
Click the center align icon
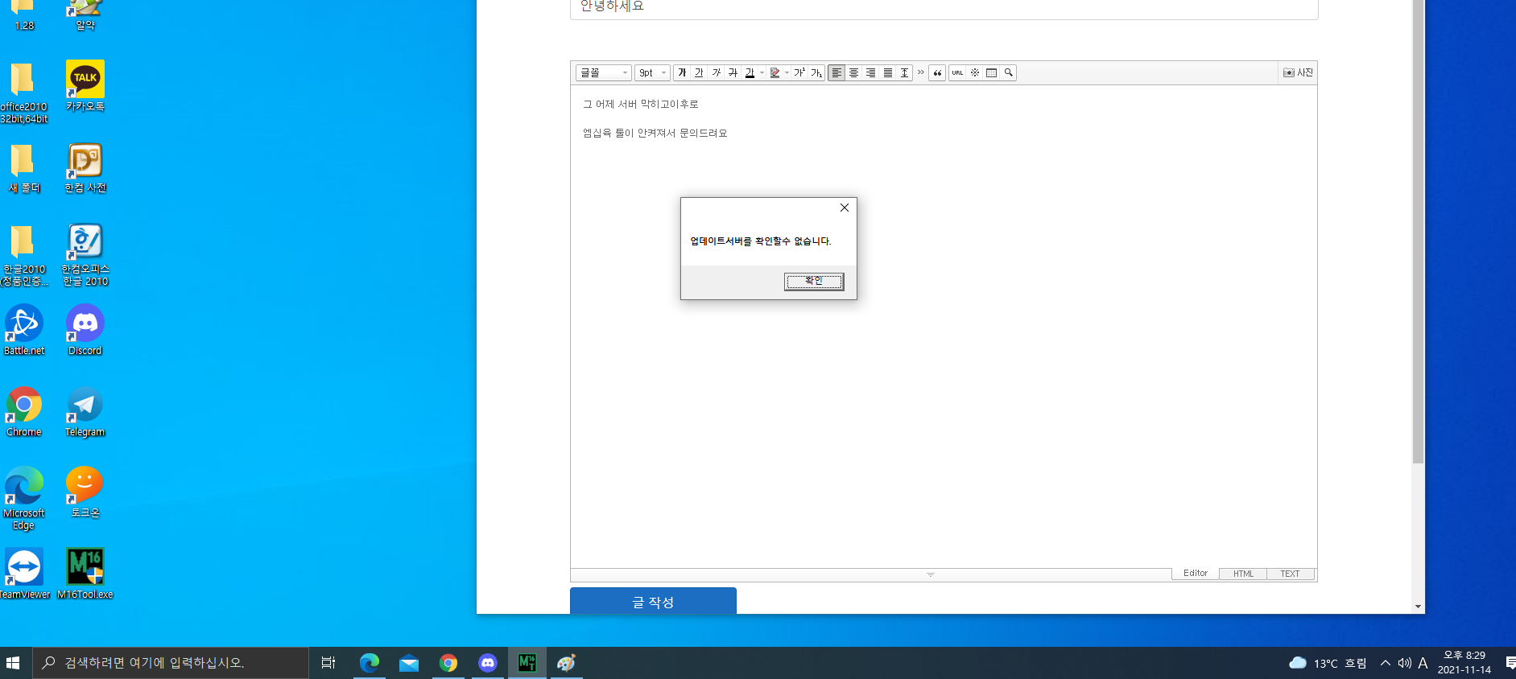coord(853,73)
